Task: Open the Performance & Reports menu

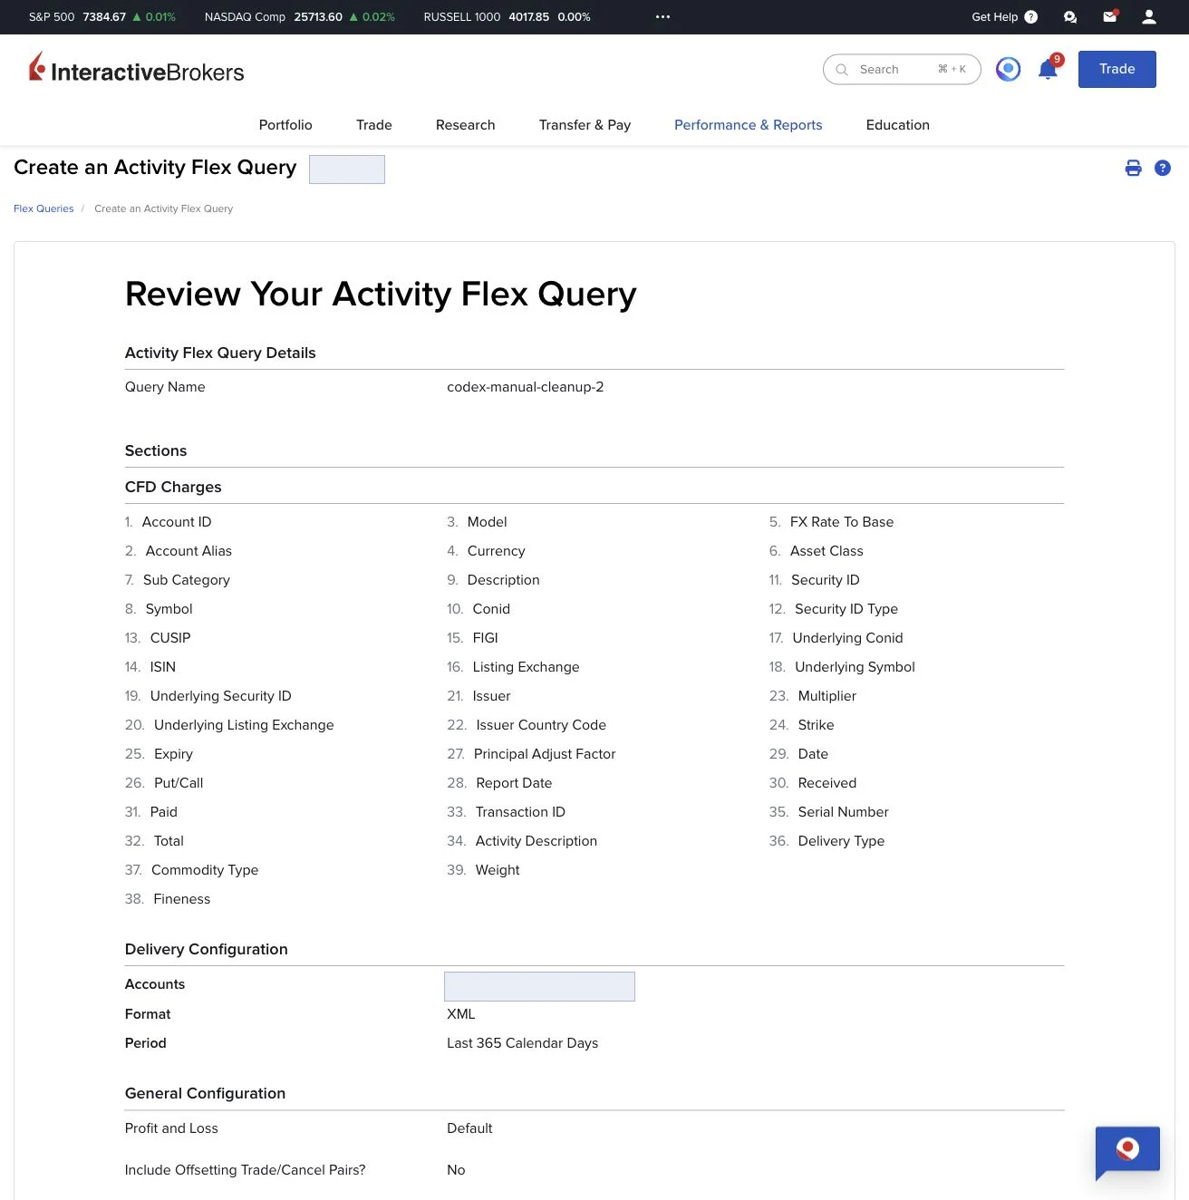Action: (749, 125)
